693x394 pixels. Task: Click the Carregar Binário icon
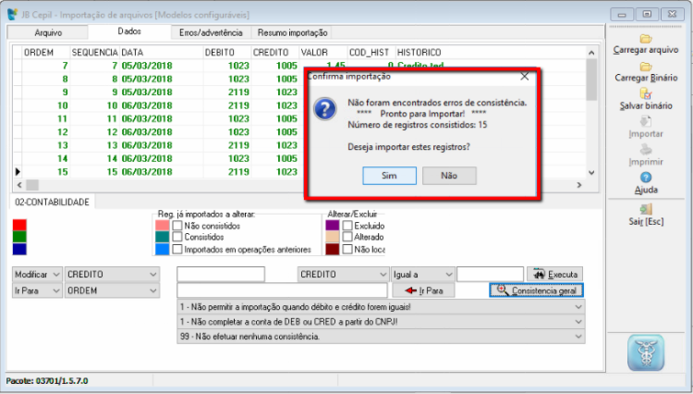point(646,68)
